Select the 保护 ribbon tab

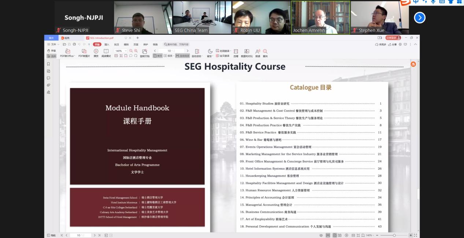(x=145, y=44)
